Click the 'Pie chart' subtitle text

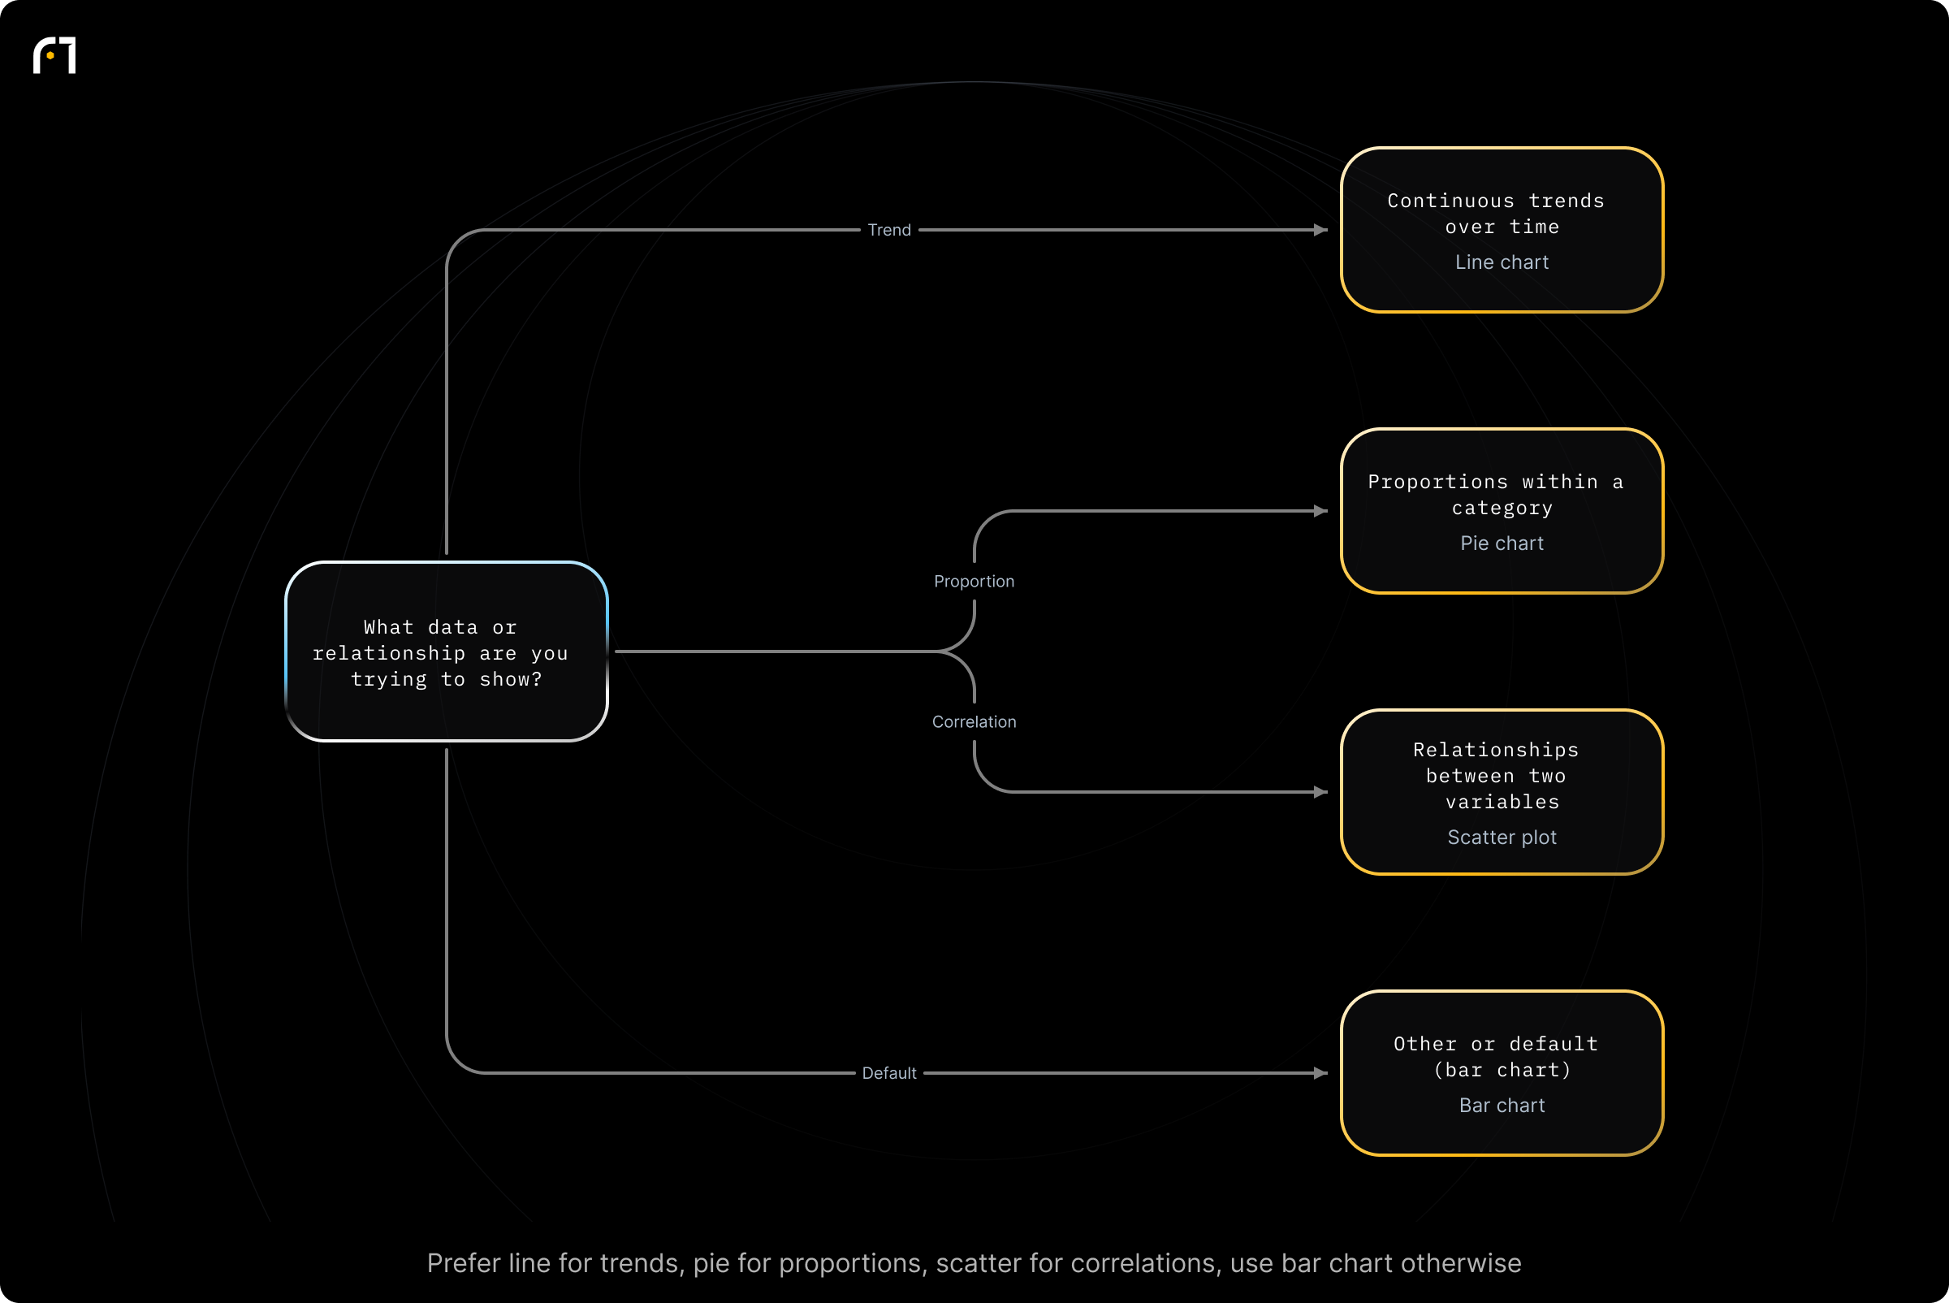pos(1502,543)
